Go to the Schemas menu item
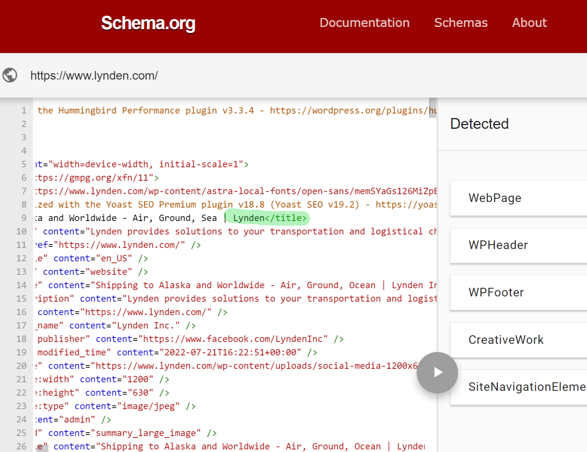 460,23
